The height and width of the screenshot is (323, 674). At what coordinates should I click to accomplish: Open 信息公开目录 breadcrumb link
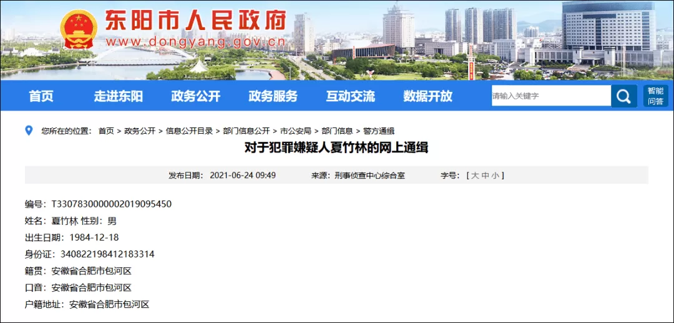coord(189,131)
